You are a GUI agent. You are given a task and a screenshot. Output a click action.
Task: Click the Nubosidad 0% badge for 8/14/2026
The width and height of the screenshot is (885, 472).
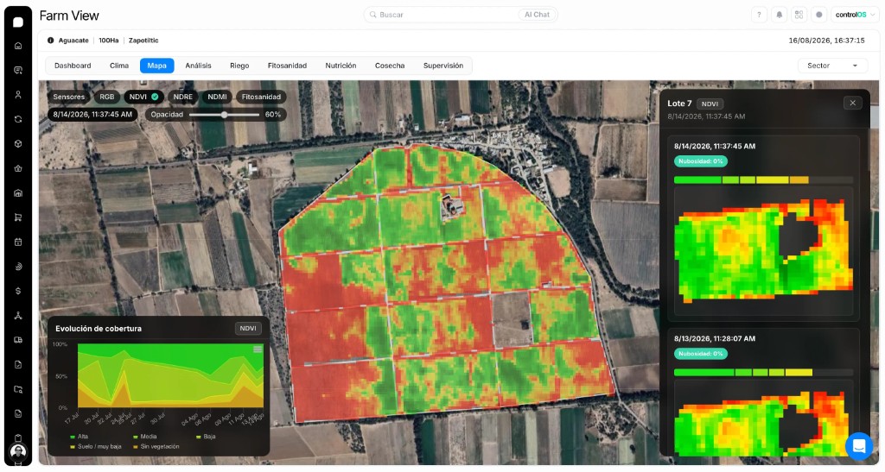pos(700,161)
